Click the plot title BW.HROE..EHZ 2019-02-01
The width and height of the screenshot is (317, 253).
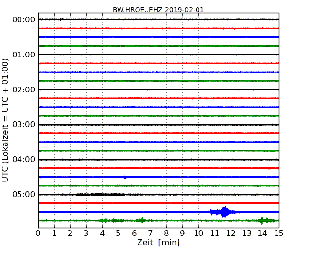point(158,10)
